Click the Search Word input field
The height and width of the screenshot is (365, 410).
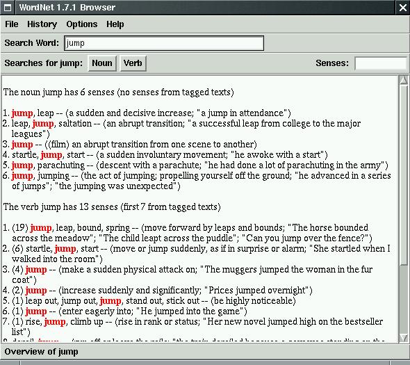pos(164,43)
